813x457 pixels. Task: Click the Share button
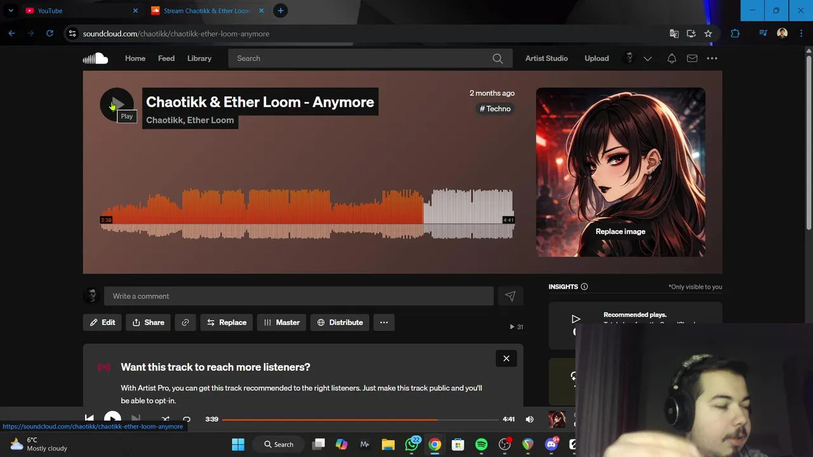pyautogui.click(x=148, y=322)
